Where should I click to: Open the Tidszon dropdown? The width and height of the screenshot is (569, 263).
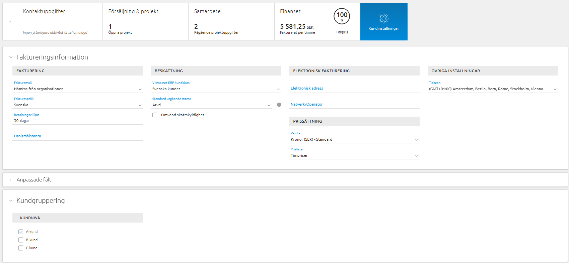pyautogui.click(x=493, y=89)
